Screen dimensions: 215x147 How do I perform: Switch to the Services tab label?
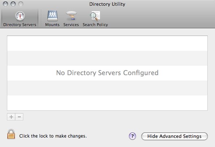pos(71,25)
